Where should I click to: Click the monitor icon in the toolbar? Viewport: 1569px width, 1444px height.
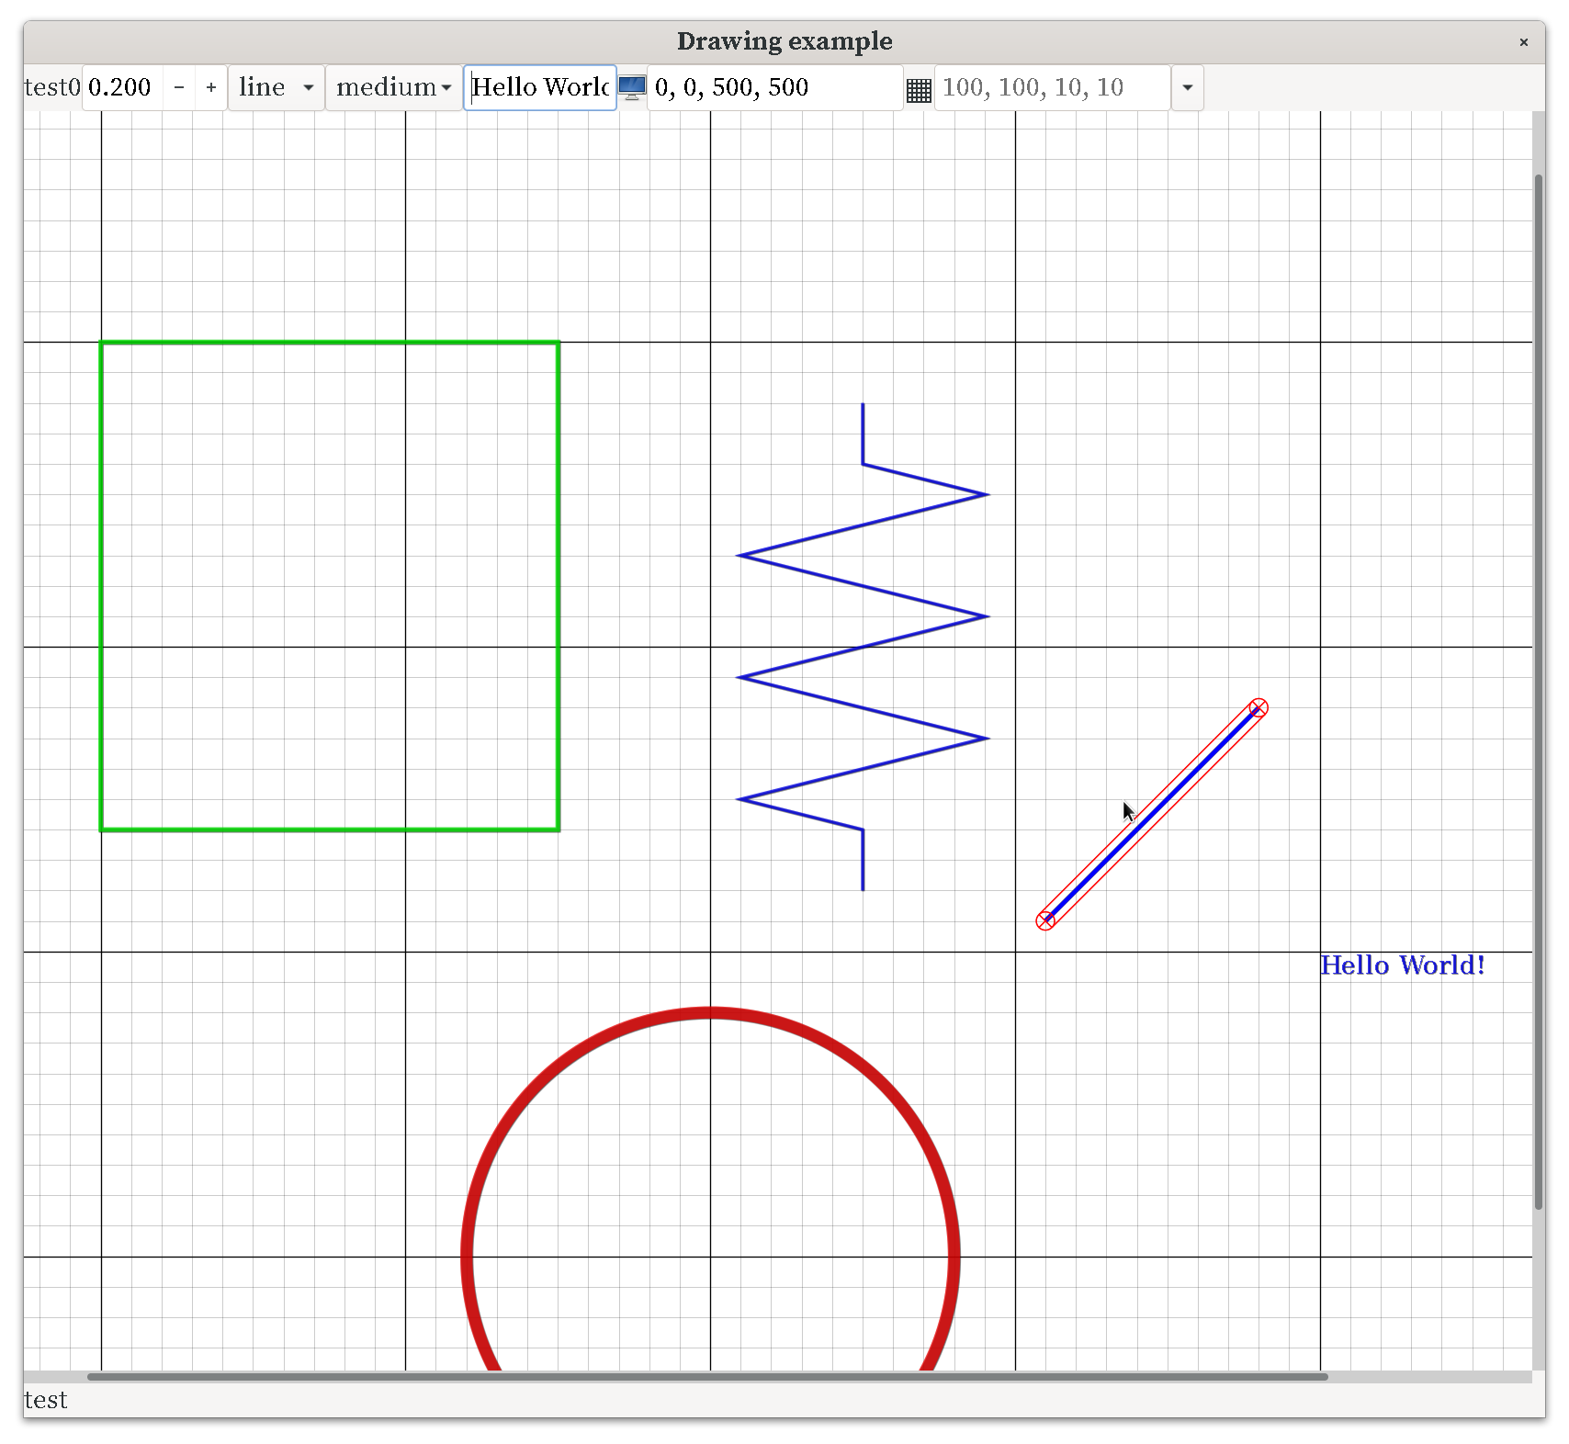click(x=632, y=87)
